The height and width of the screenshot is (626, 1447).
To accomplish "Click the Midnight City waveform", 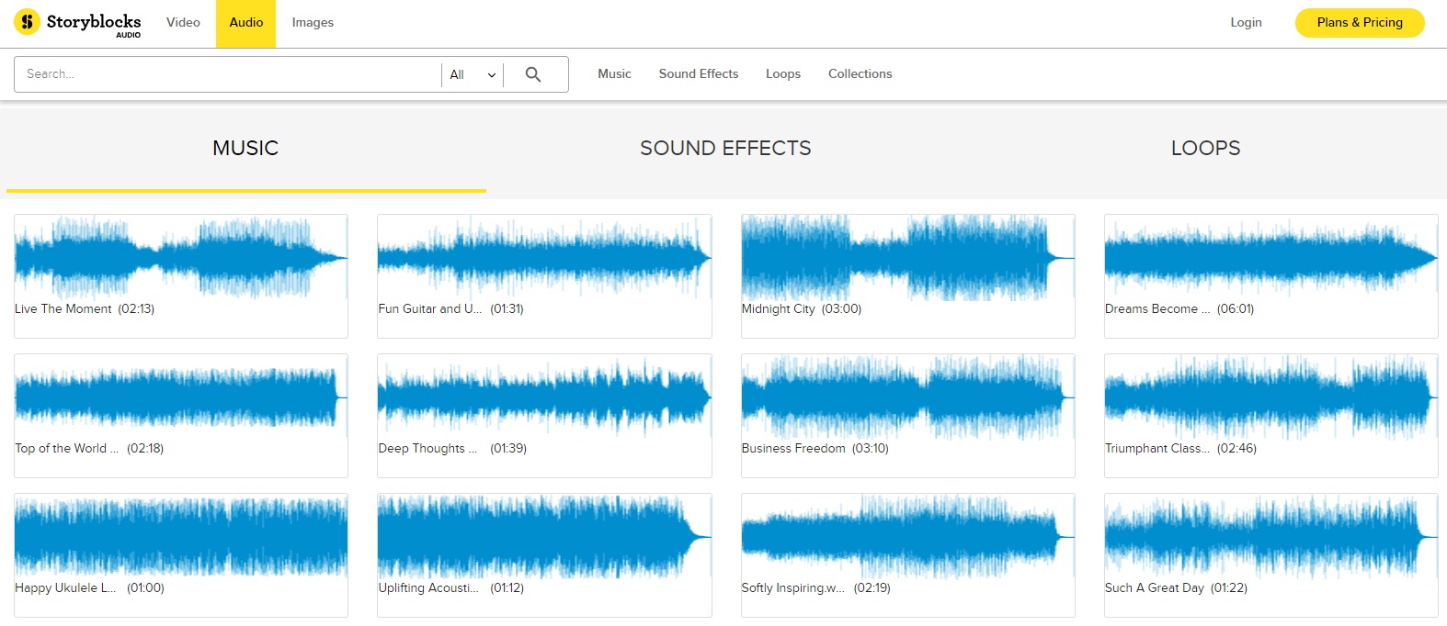I will click(x=907, y=257).
